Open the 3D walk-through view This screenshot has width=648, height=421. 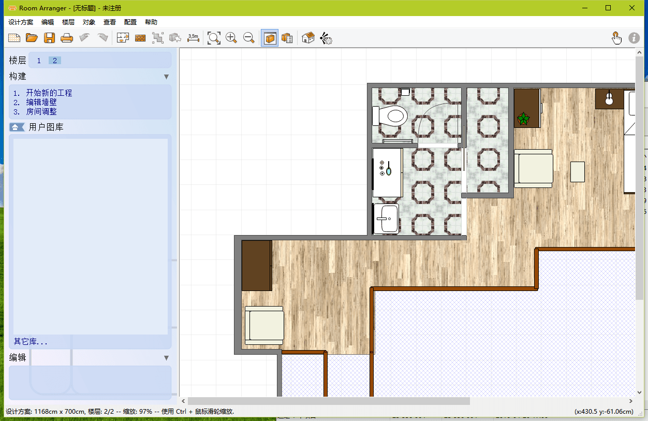[308, 37]
